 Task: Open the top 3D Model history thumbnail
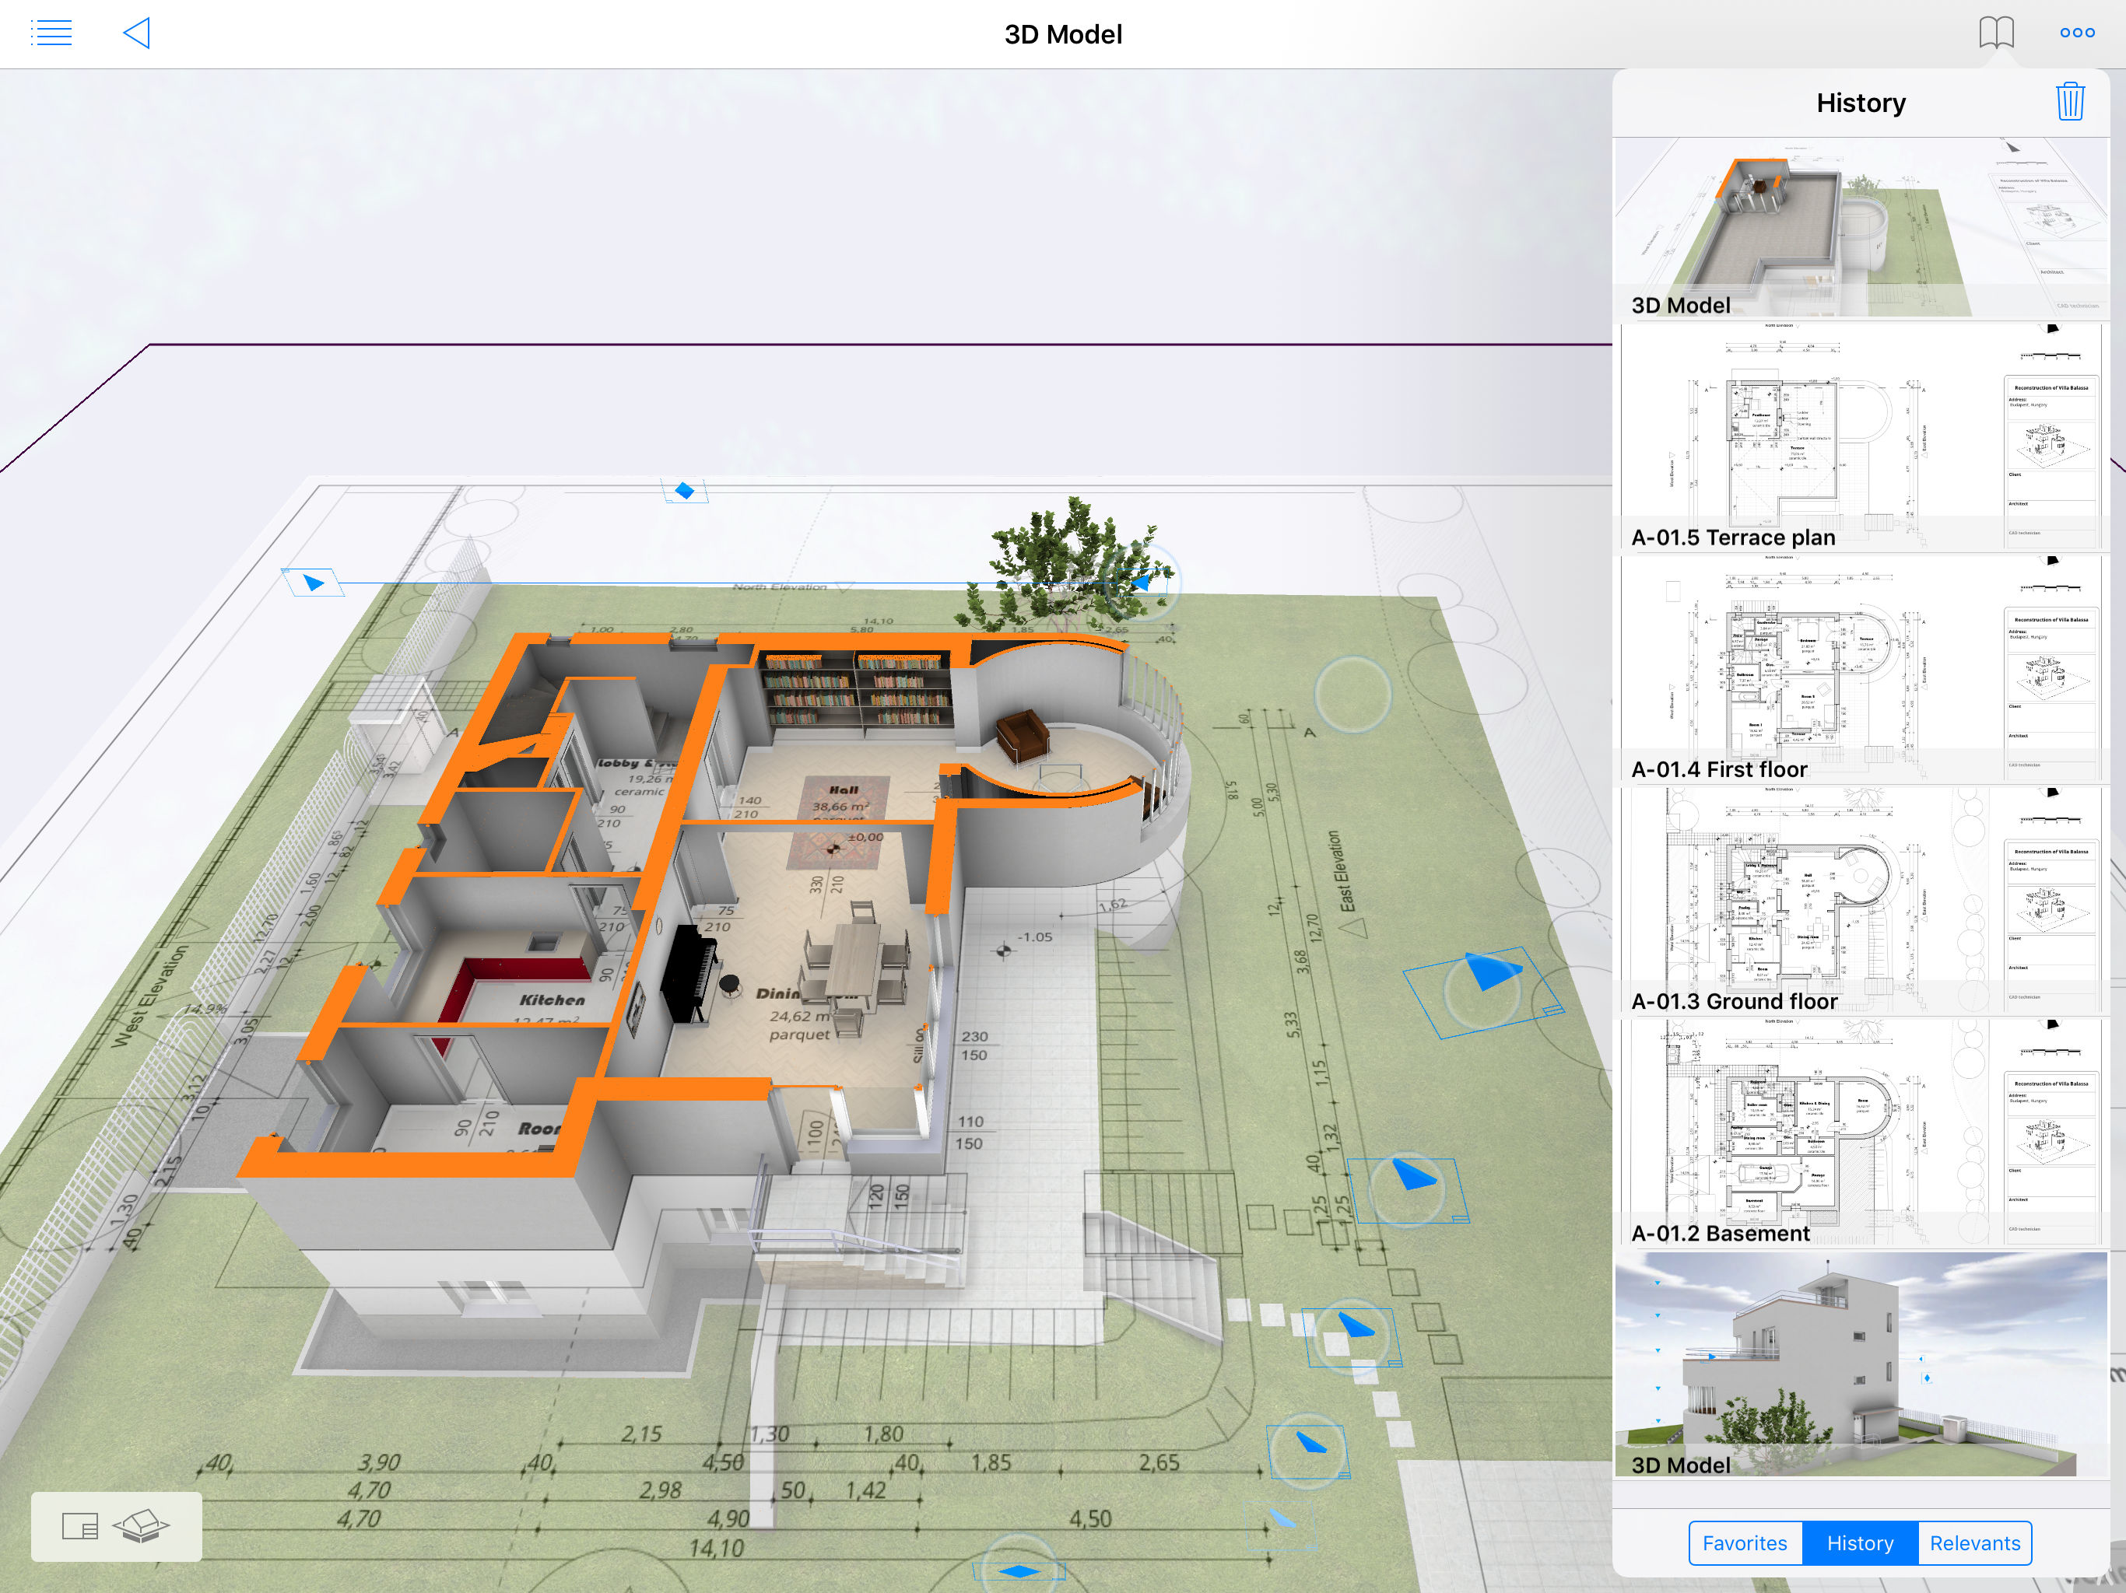pyautogui.click(x=1861, y=228)
